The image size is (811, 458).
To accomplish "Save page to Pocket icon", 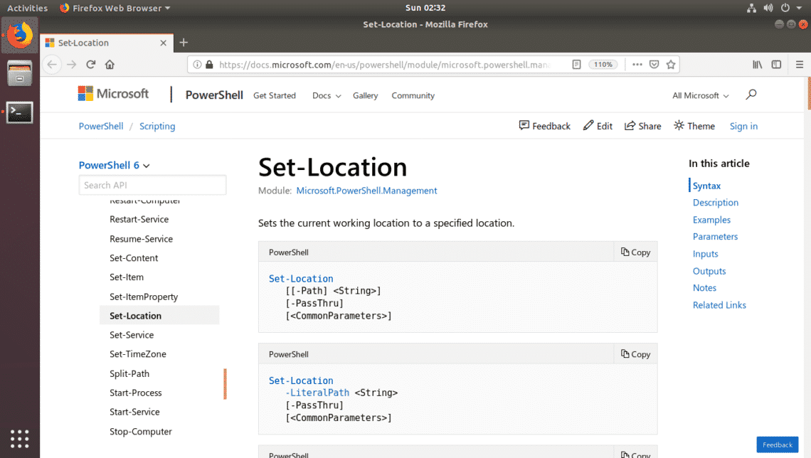I will click(x=654, y=65).
